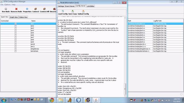The image size is (184, 103).
Task: Select the ion10 node name
Action: pyautogui.click(x=33, y=44)
